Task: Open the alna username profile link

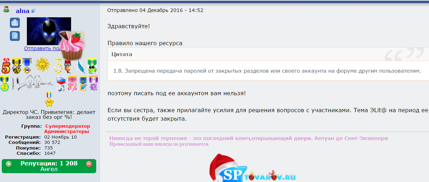Action: 23,11
